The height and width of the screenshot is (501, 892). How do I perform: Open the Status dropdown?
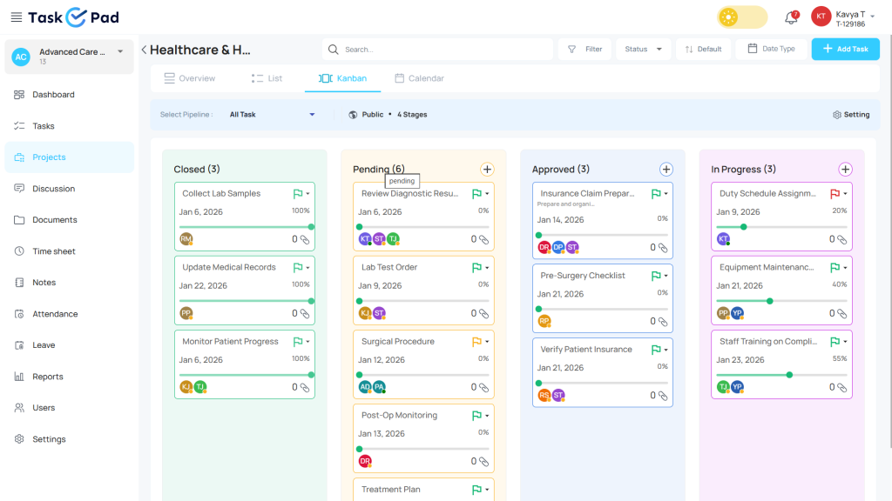[644, 50]
